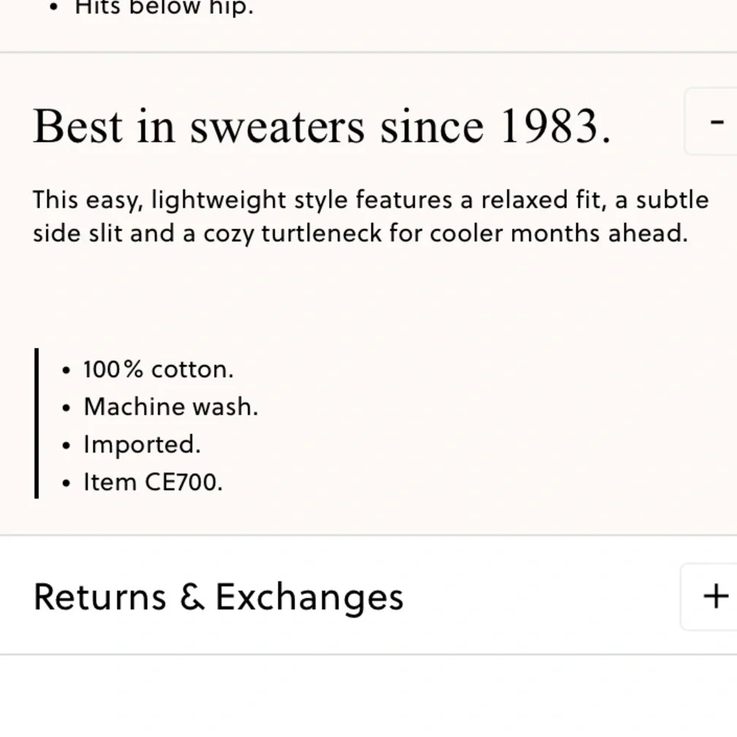Screen dimensions: 737x737
Task: Open the Returns & Exchanges accordion header
Action: click(219, 595)
